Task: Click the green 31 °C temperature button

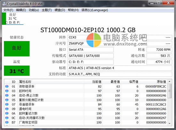Action: pos(17,71)
